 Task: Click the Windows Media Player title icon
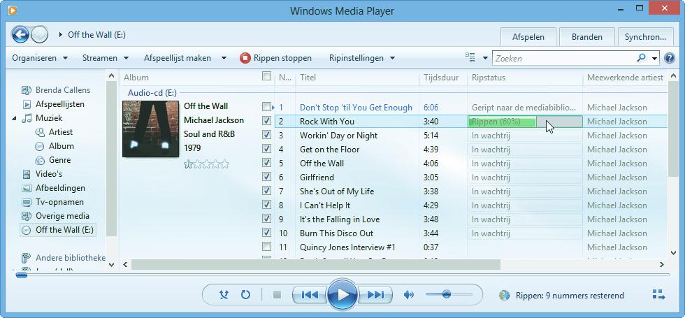point(13,9)
